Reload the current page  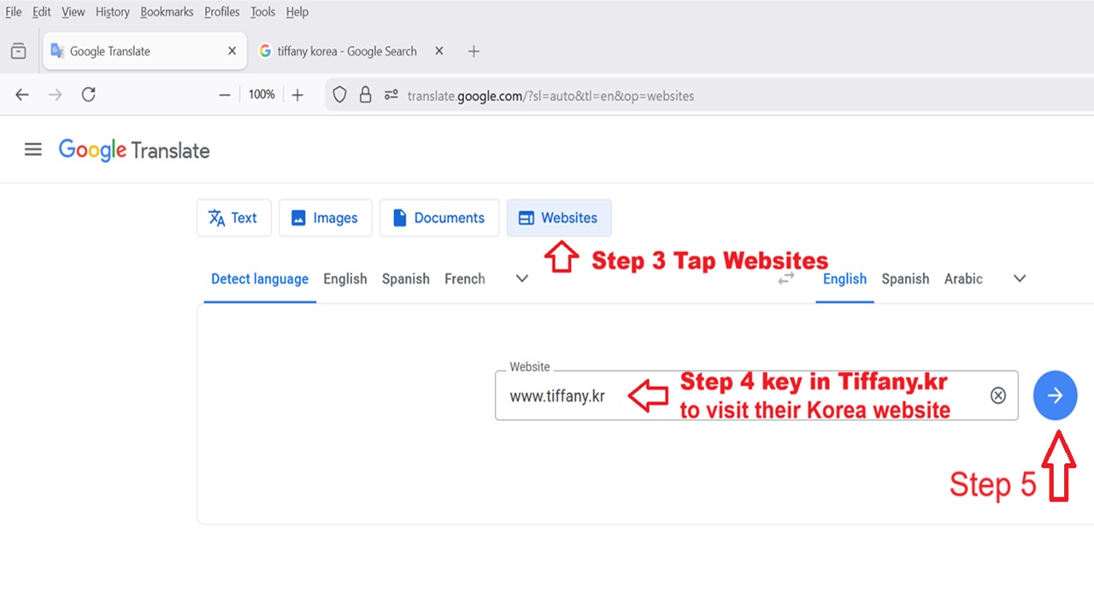[88, 95]
